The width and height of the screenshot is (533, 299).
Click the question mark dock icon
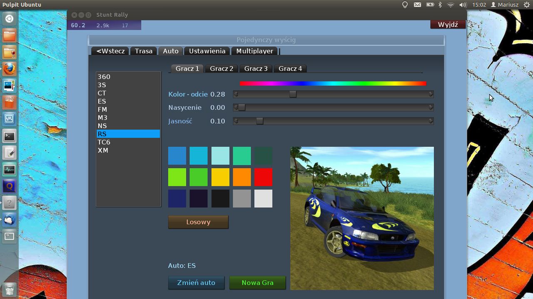pos(10,203)
